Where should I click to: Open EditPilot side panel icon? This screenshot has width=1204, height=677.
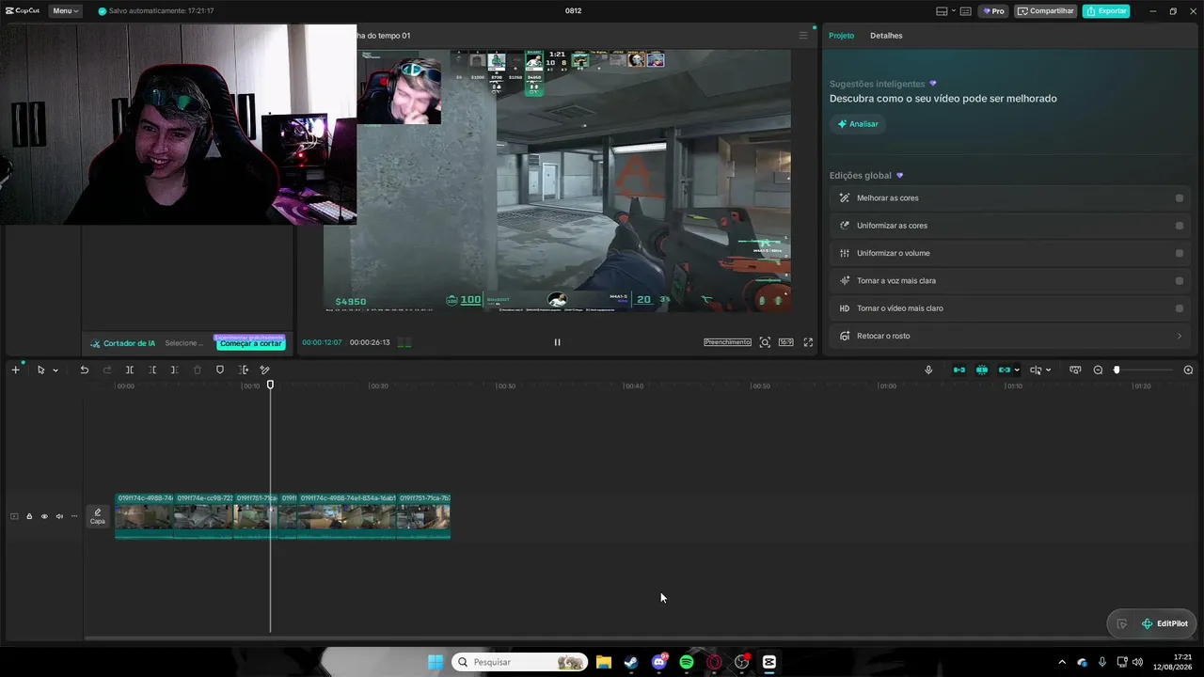(1121, 623)
